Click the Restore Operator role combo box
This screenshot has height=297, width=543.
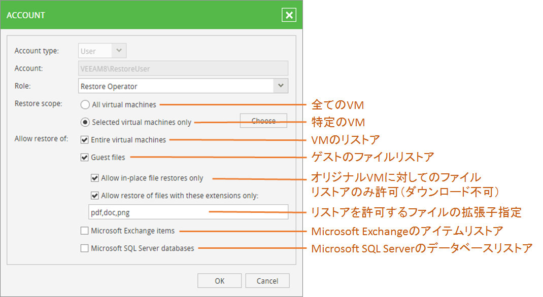[x=183, y=86]
